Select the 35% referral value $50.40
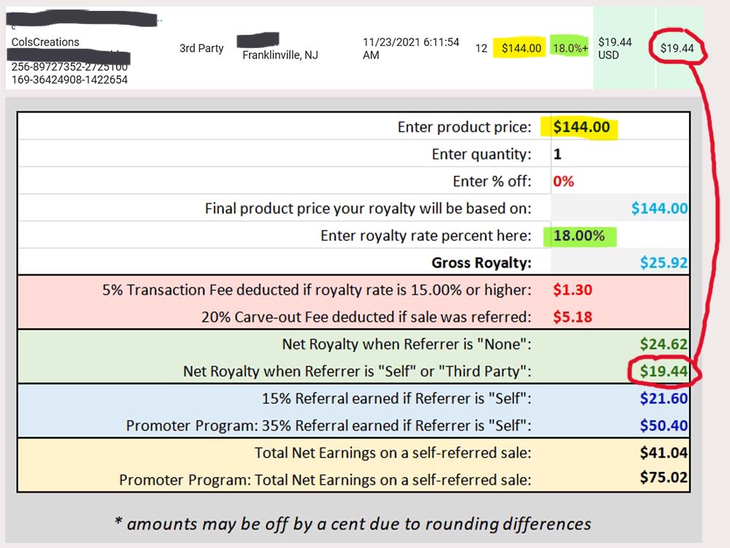This screenshot has height=548, width=730. pyautogui.click(x=664, y=425)
